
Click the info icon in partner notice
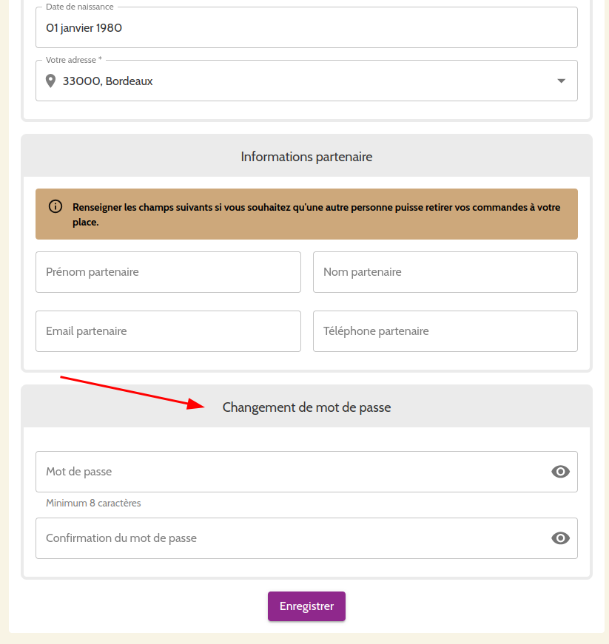point(55,206)
